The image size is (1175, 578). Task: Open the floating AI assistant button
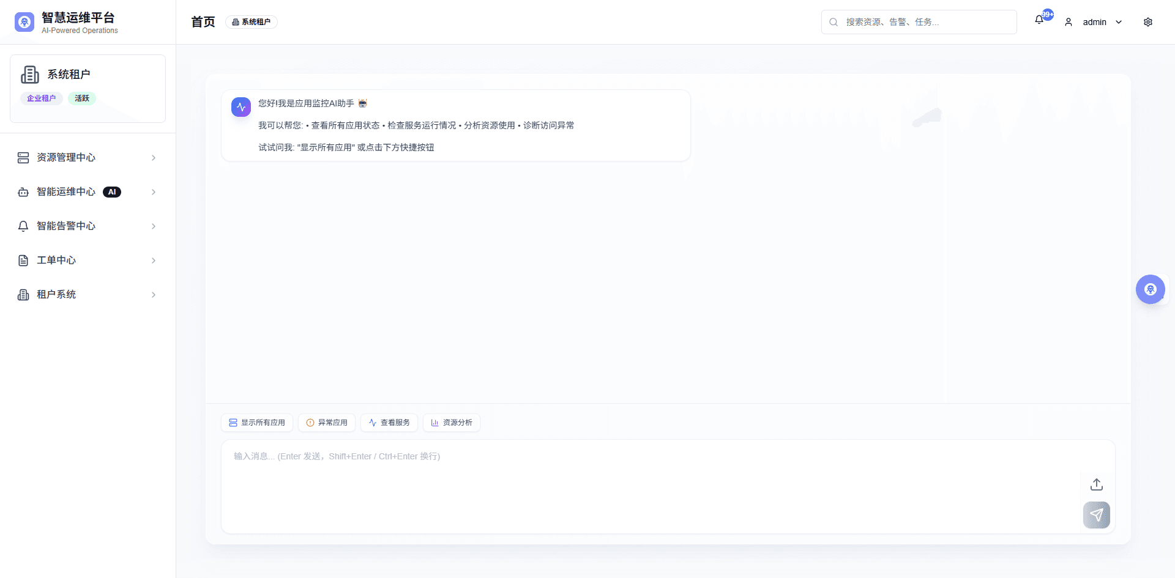1151,289
